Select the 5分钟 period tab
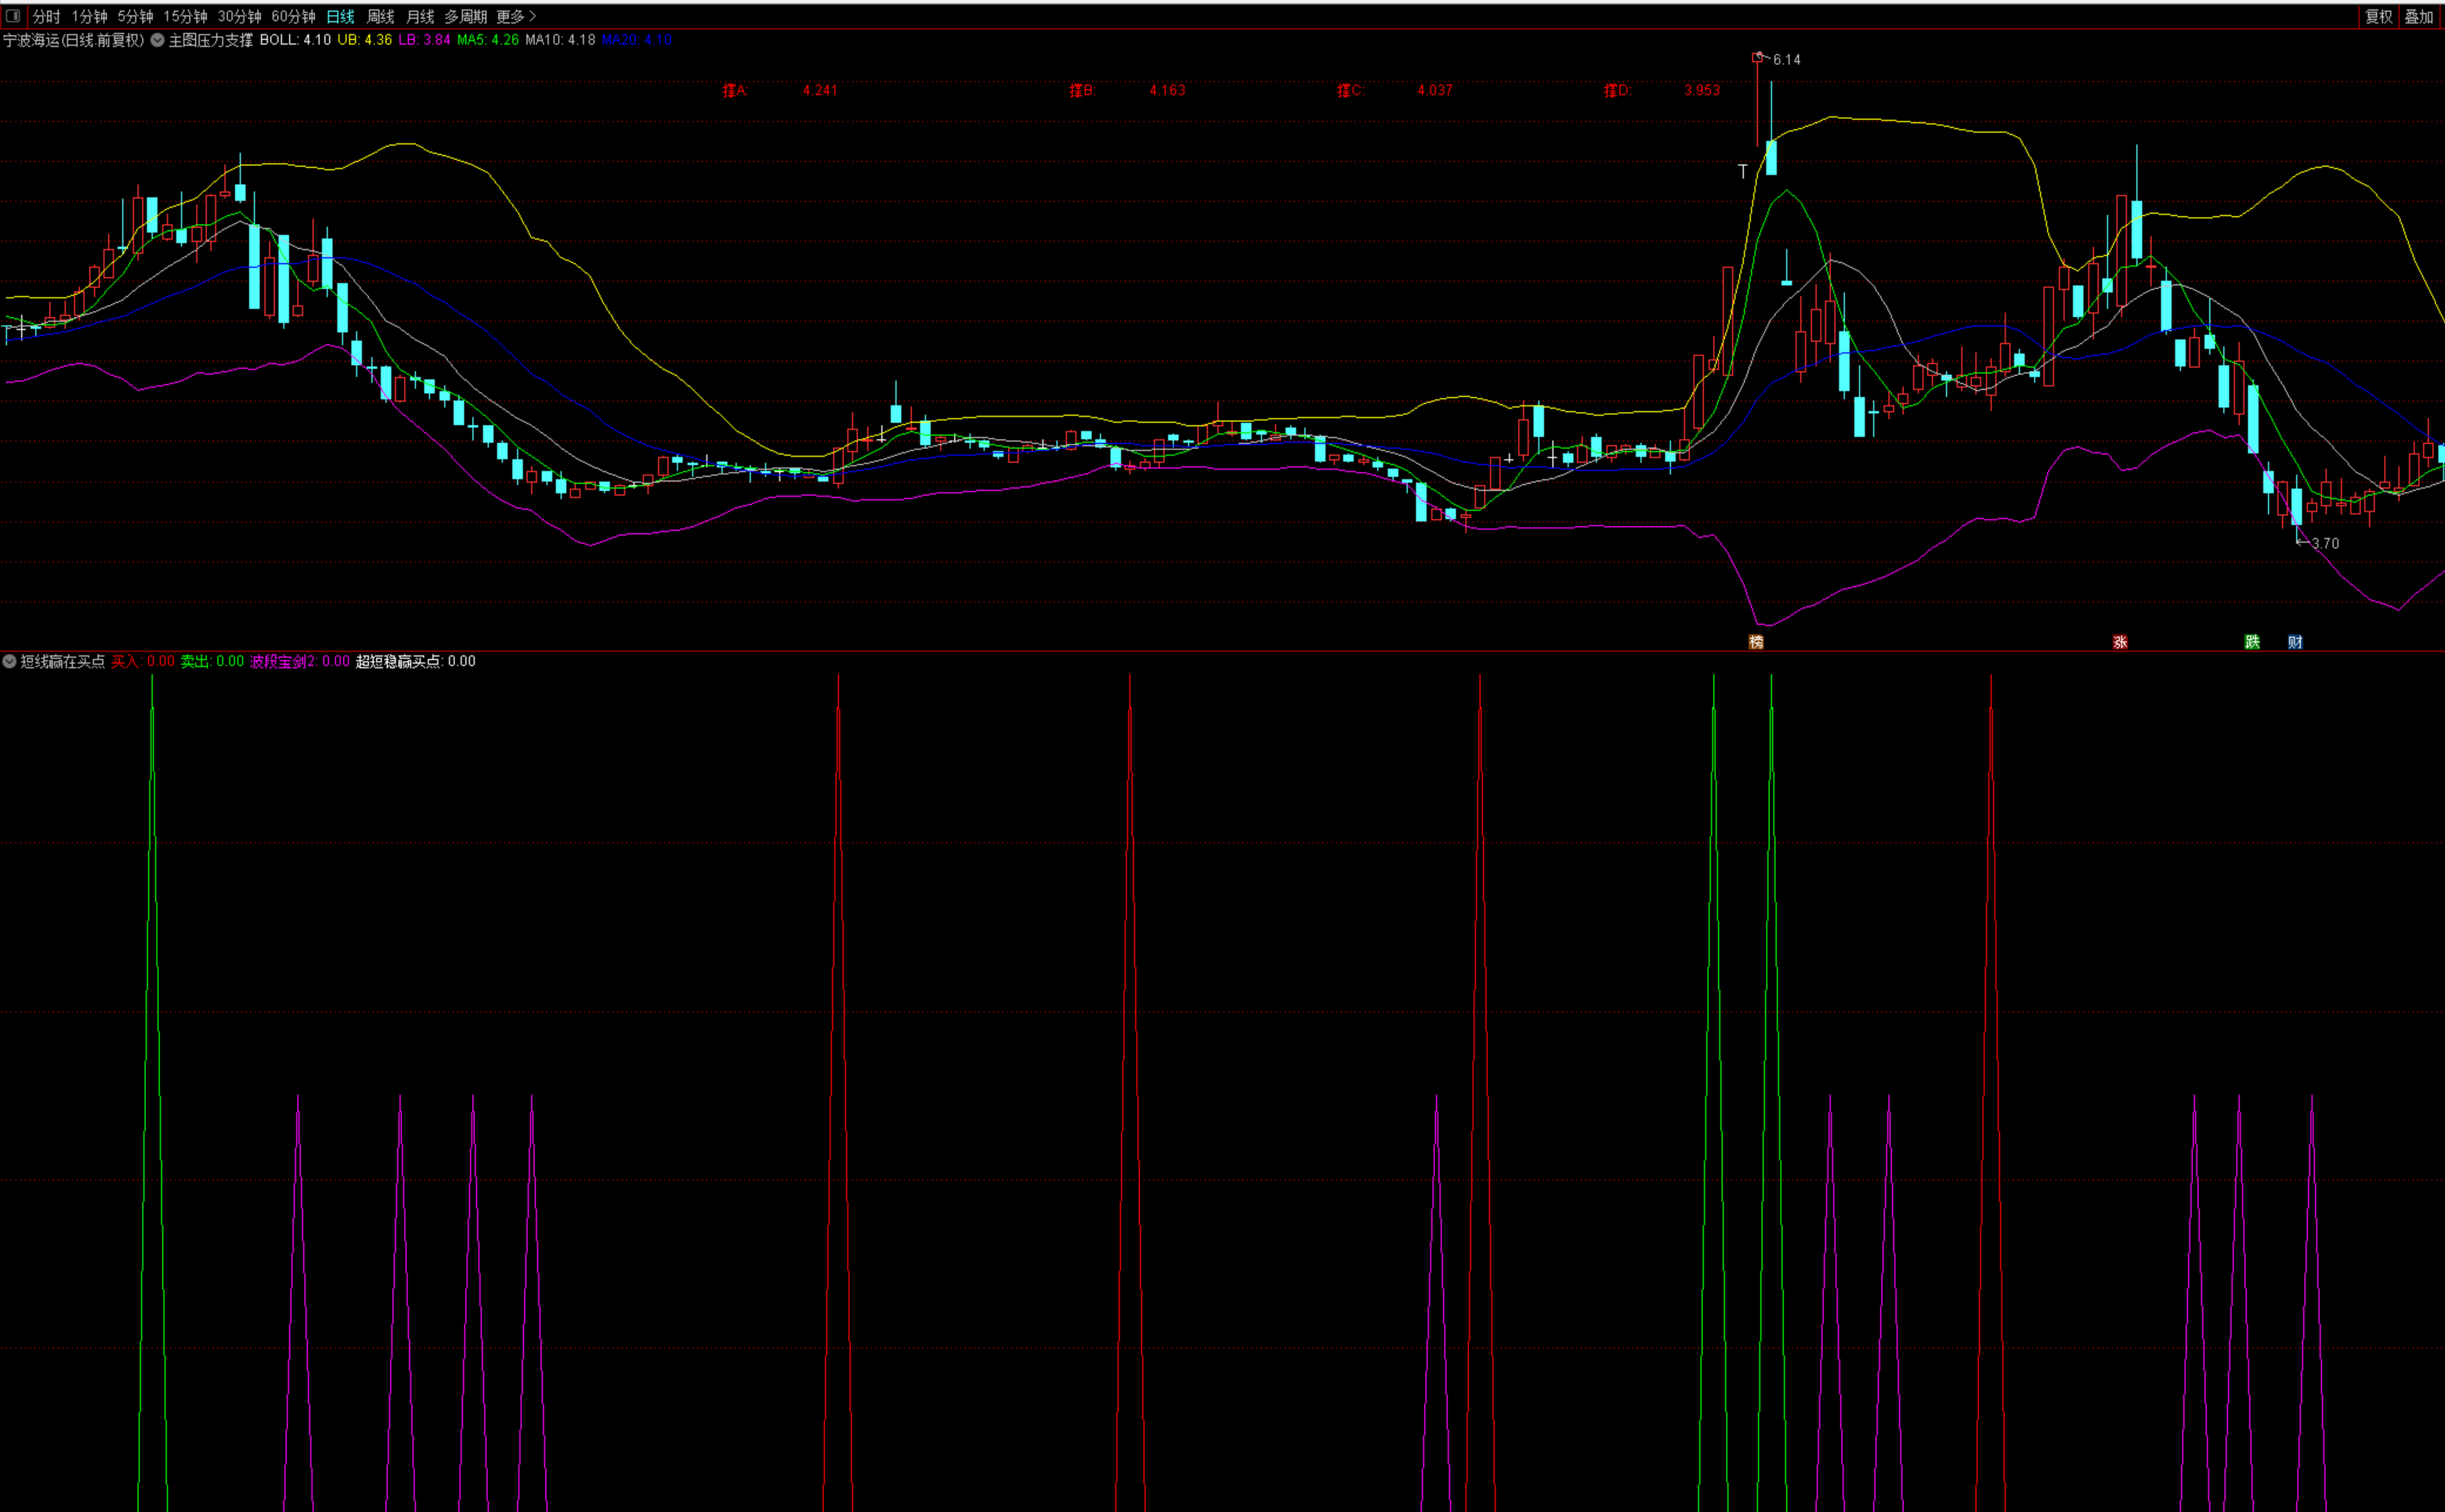This screenshot has height=1512, width=2445. (x=135, y=17)
